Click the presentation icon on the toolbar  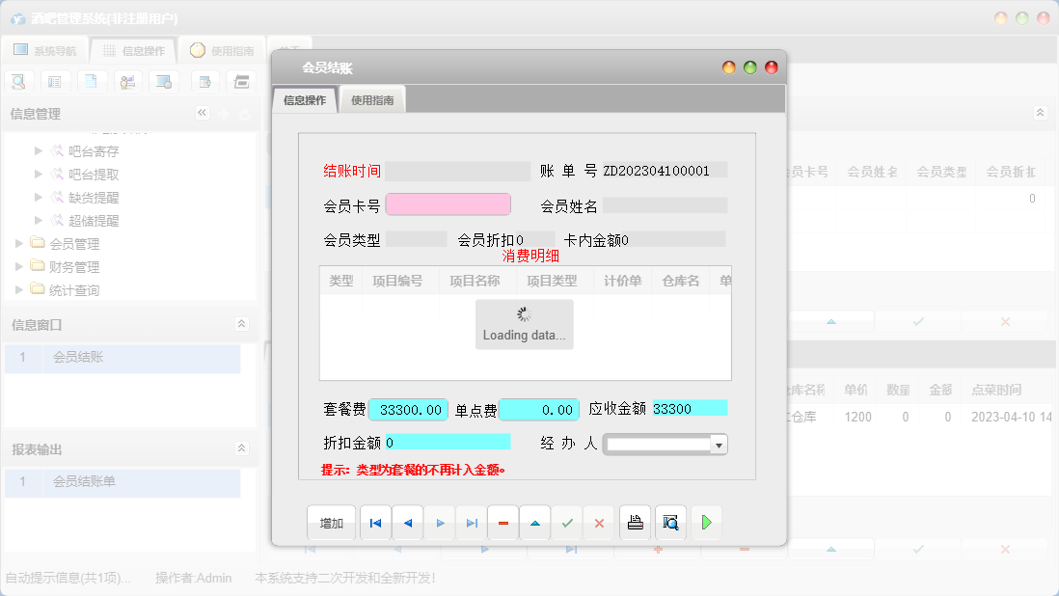pos(127,81)
